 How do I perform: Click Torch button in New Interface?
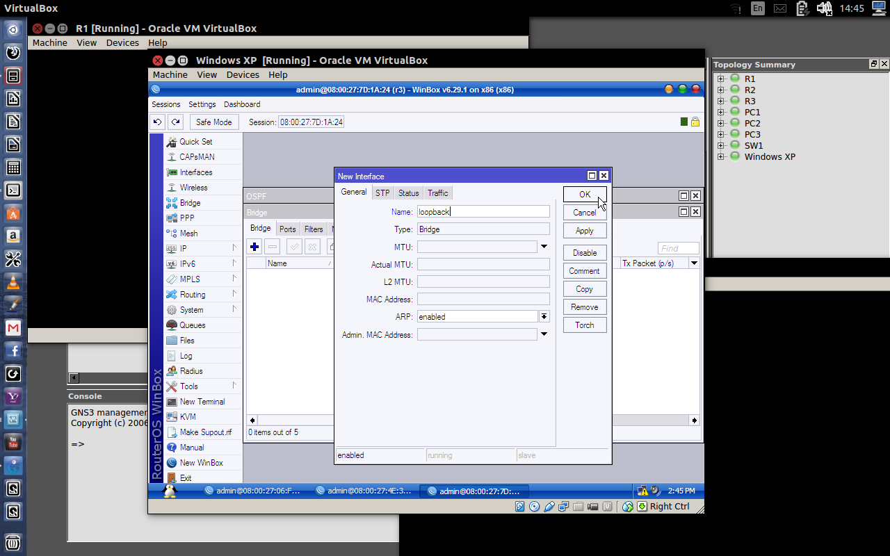pos(585,325)
